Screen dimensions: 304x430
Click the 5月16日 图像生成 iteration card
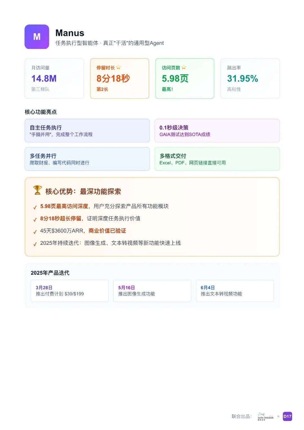point(152,291)
